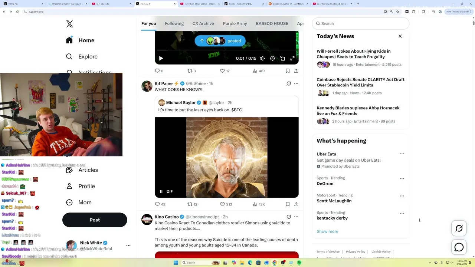The height and width of the screenshot is (267, 475).
Task: Reload the page in Chrome
Action: point(17,11)
